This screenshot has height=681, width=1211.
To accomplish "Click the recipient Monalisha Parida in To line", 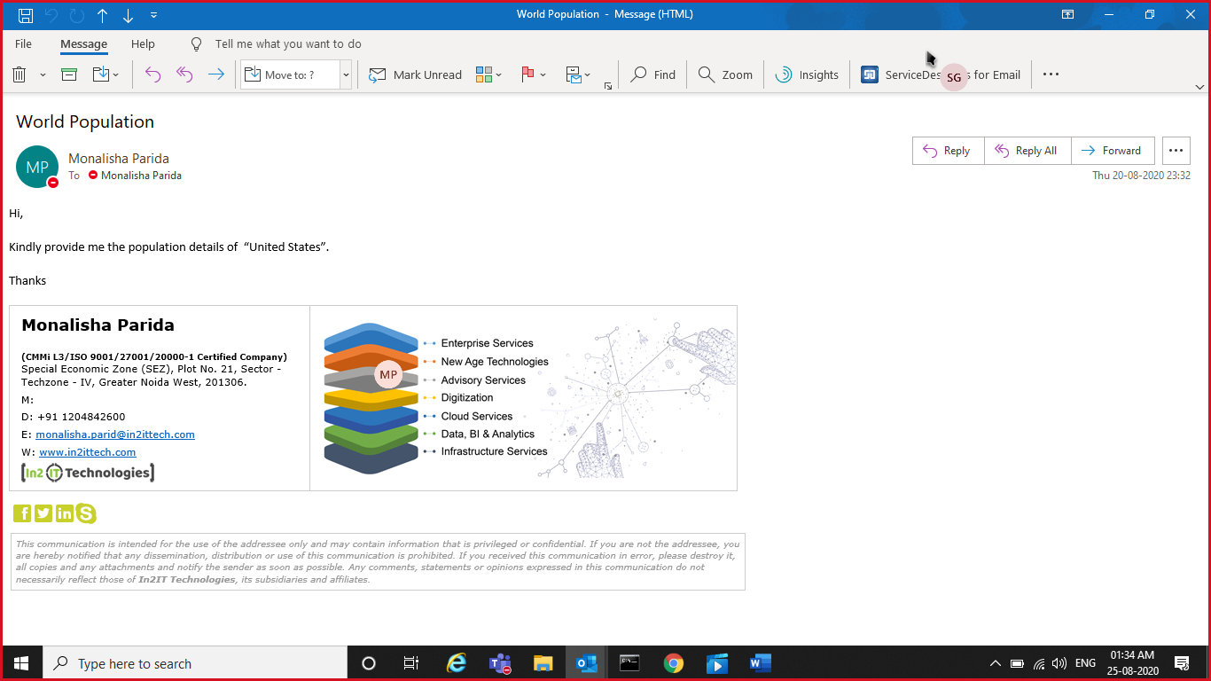I will [x=141, y=176].
